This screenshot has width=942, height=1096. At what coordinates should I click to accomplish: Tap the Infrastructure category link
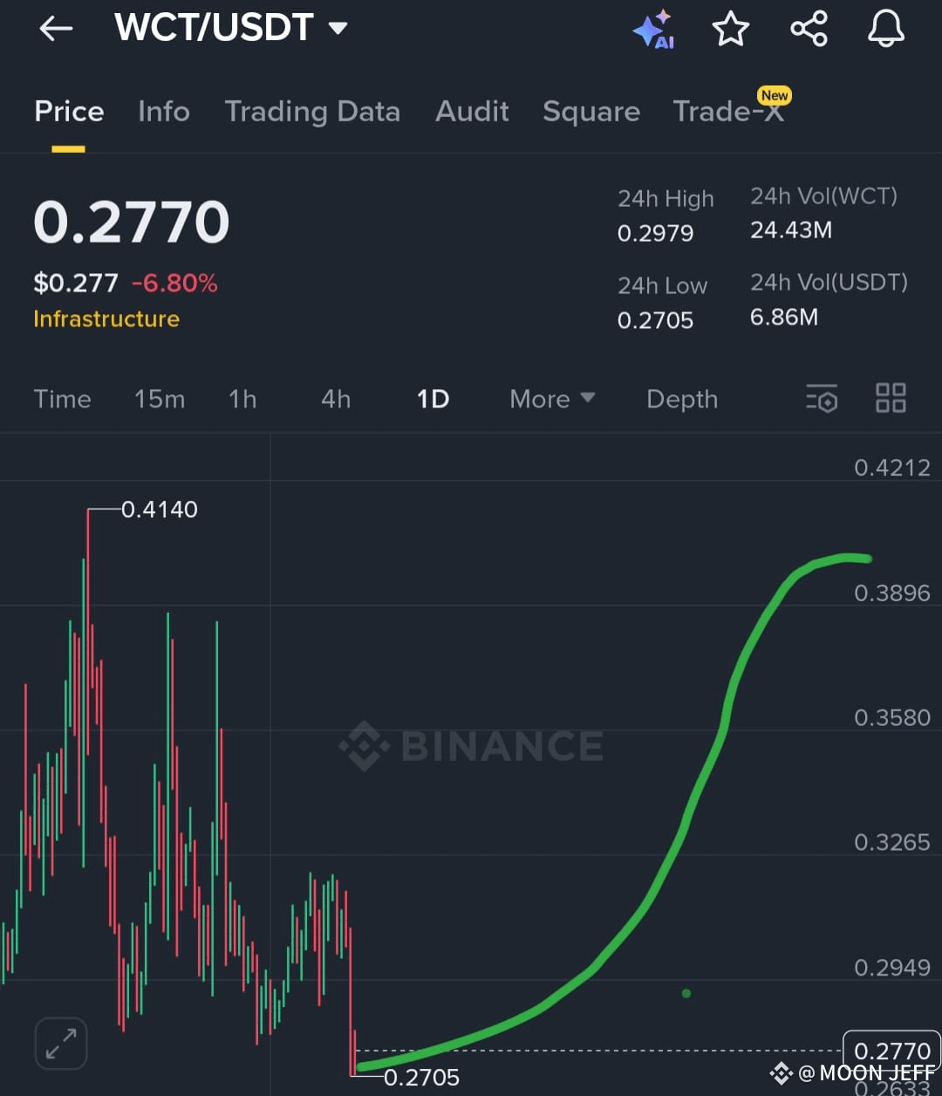coord(106,319)
